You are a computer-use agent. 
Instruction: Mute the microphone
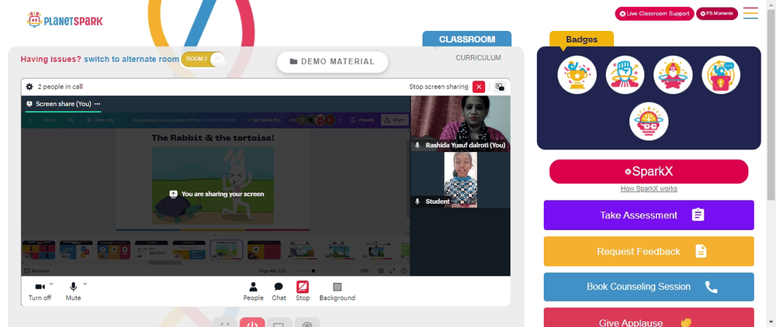(73, 291)
